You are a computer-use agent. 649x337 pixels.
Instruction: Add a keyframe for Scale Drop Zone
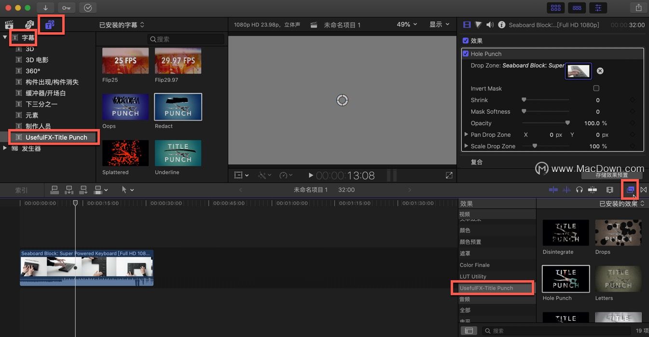[633, 146]
